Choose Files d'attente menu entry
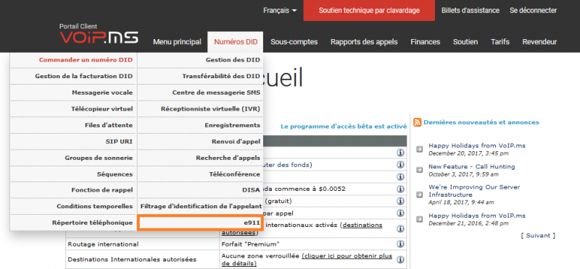The height and width of the screenshot is (269, 580). tap(73, 125)
